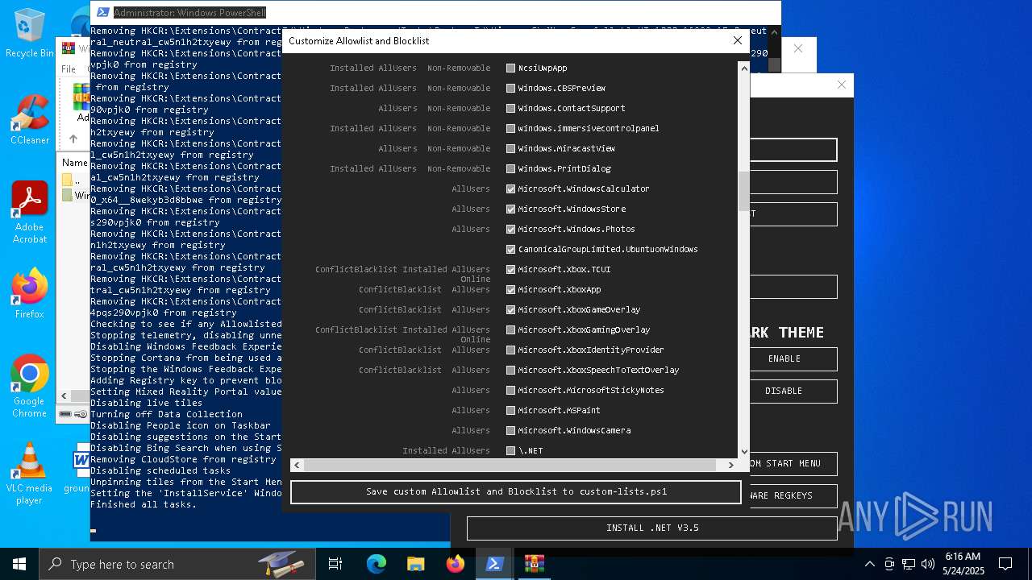This screenshot has height=580, width=1032.
Task: Open Firefox from taskbar
Action: (x=456, y=564)
